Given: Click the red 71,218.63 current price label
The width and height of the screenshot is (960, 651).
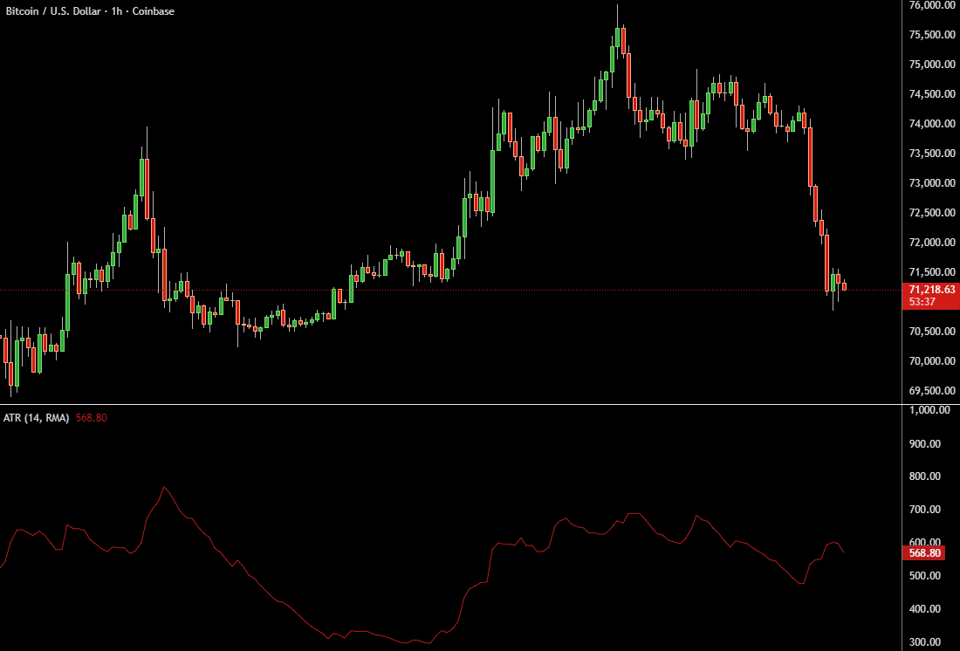Looking at the screenshot, I should pyautogui.click(x=931, y=287).
